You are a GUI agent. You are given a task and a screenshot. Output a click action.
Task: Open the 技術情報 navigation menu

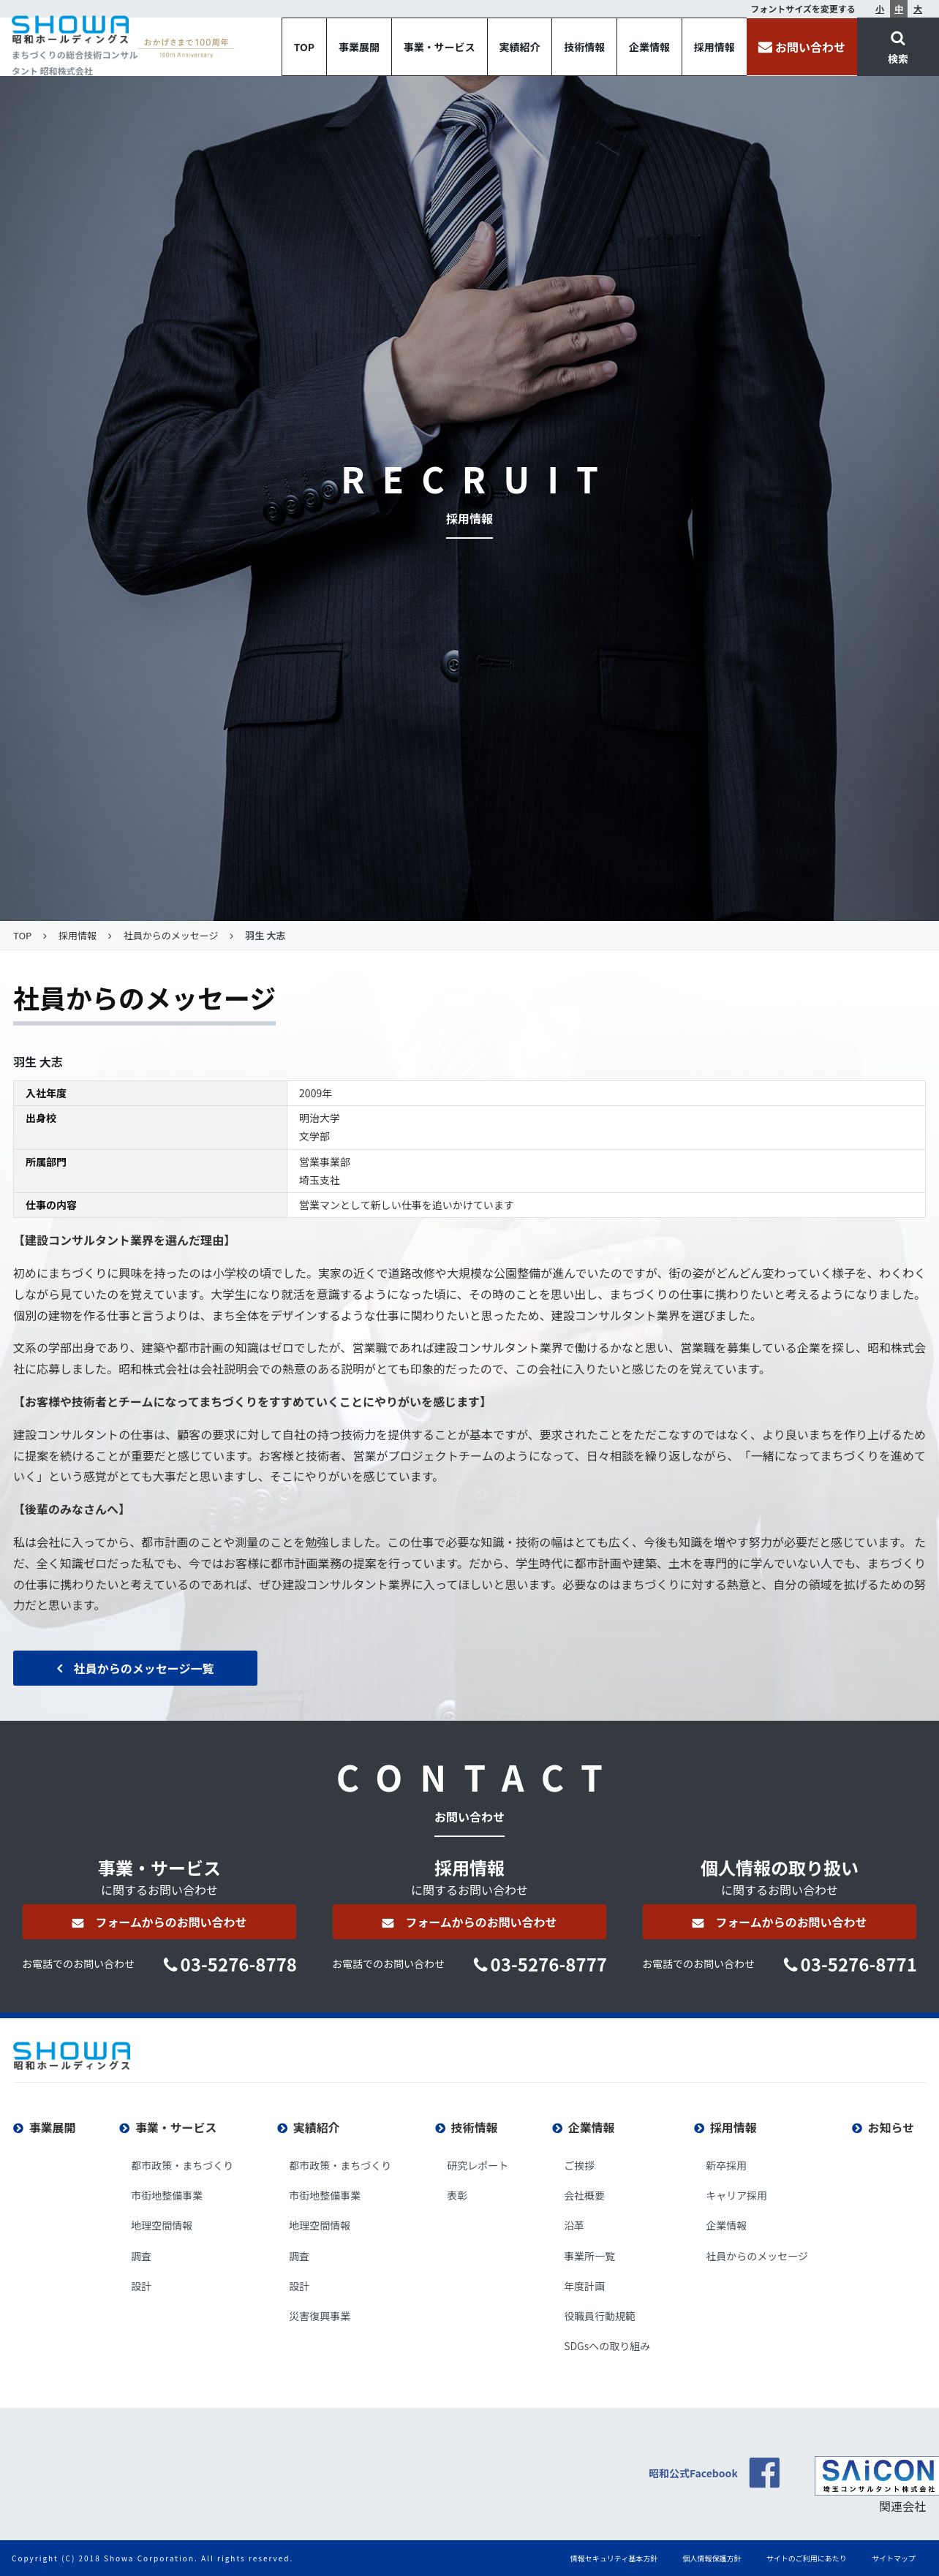point(584,47)
